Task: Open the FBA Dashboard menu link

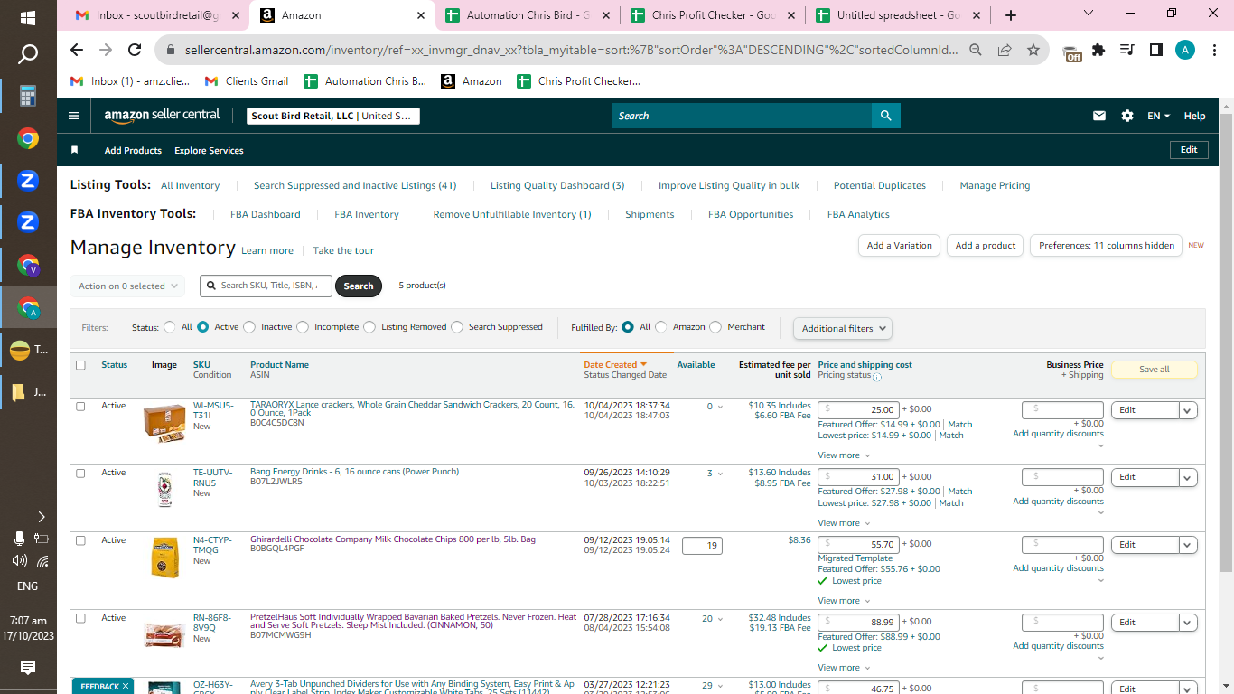Action: [x=266, y=214]
